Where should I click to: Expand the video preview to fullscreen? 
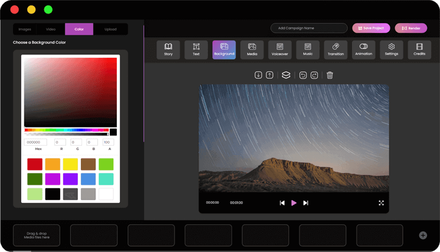tap(381, 202)
